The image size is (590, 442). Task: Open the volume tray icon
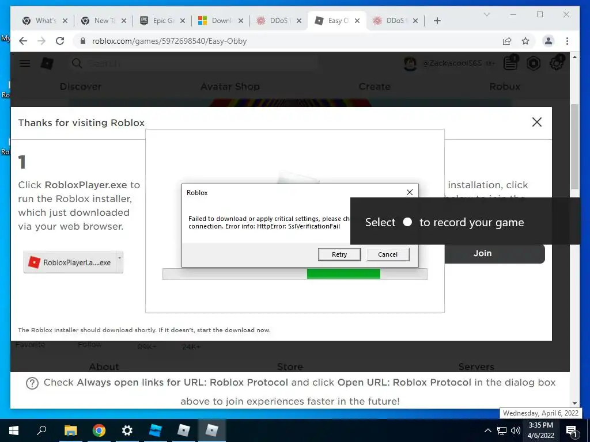coord(516,430)
